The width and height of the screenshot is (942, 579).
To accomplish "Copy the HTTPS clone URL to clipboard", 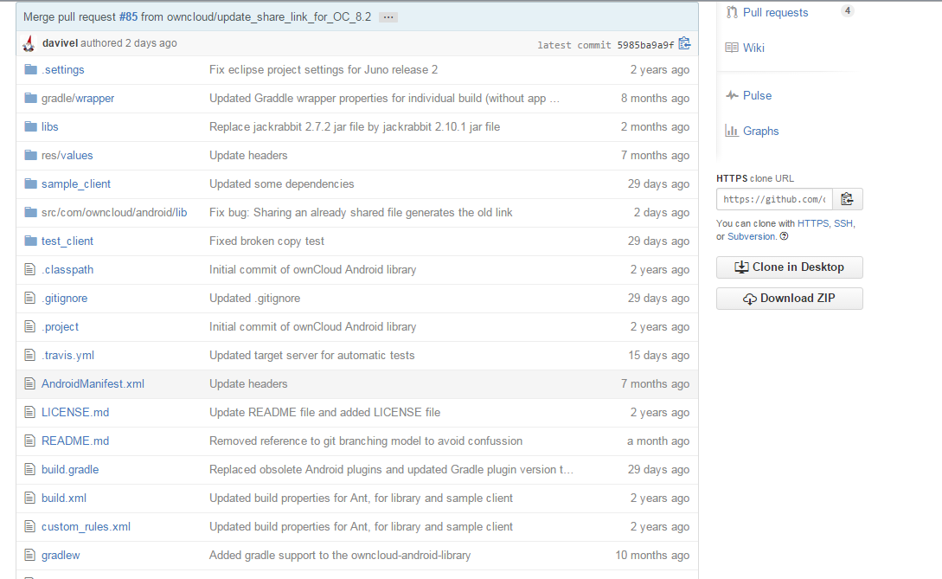I will click(x=847, y=199).
